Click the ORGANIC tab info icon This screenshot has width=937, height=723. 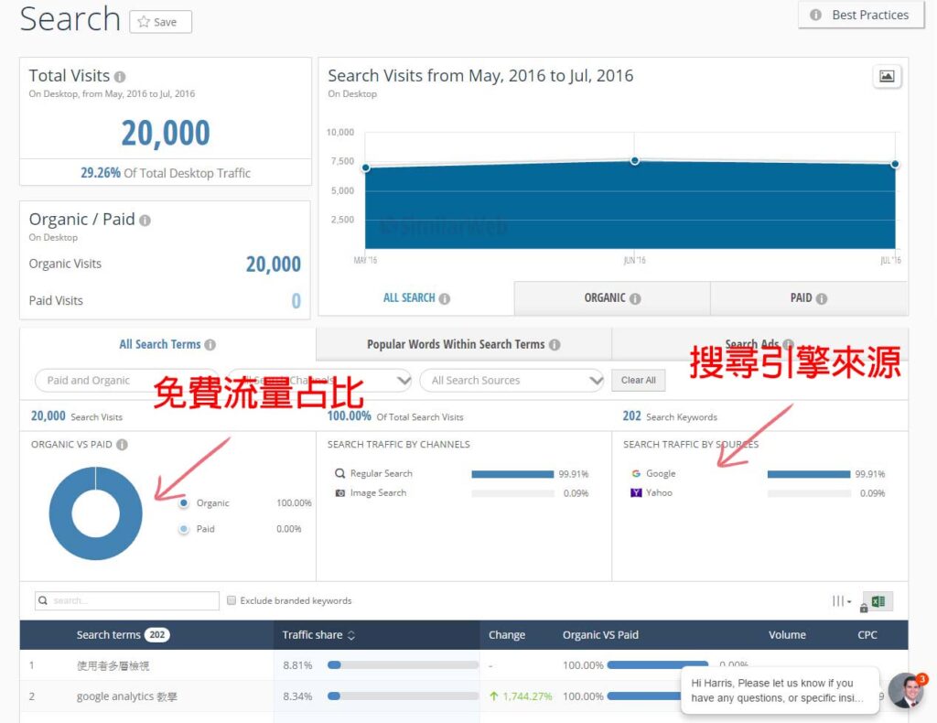[x=635, y=298]
